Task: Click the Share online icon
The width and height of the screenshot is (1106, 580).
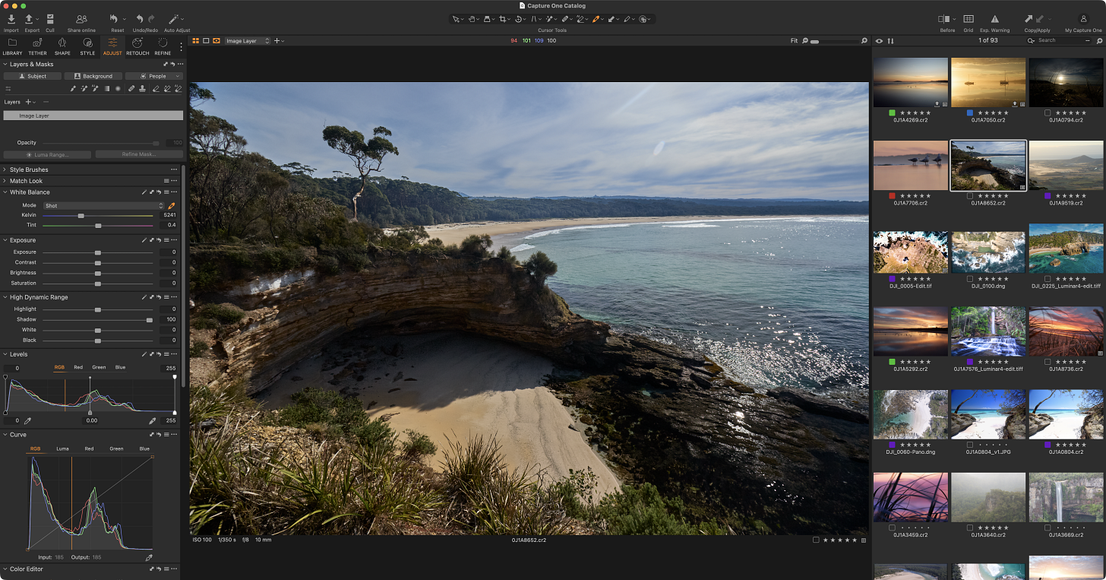Action: [81, 19]
